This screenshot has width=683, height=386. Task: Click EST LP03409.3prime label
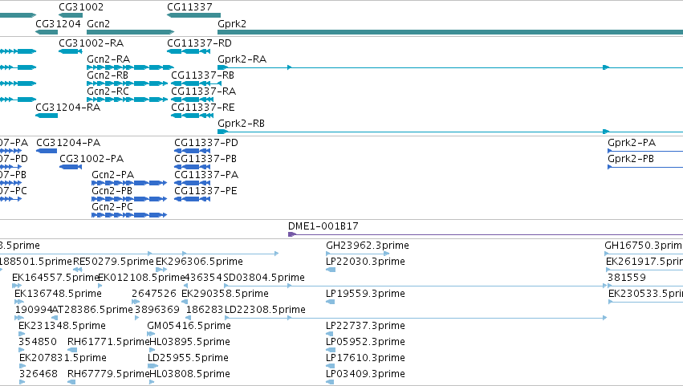tap(365, 374)
